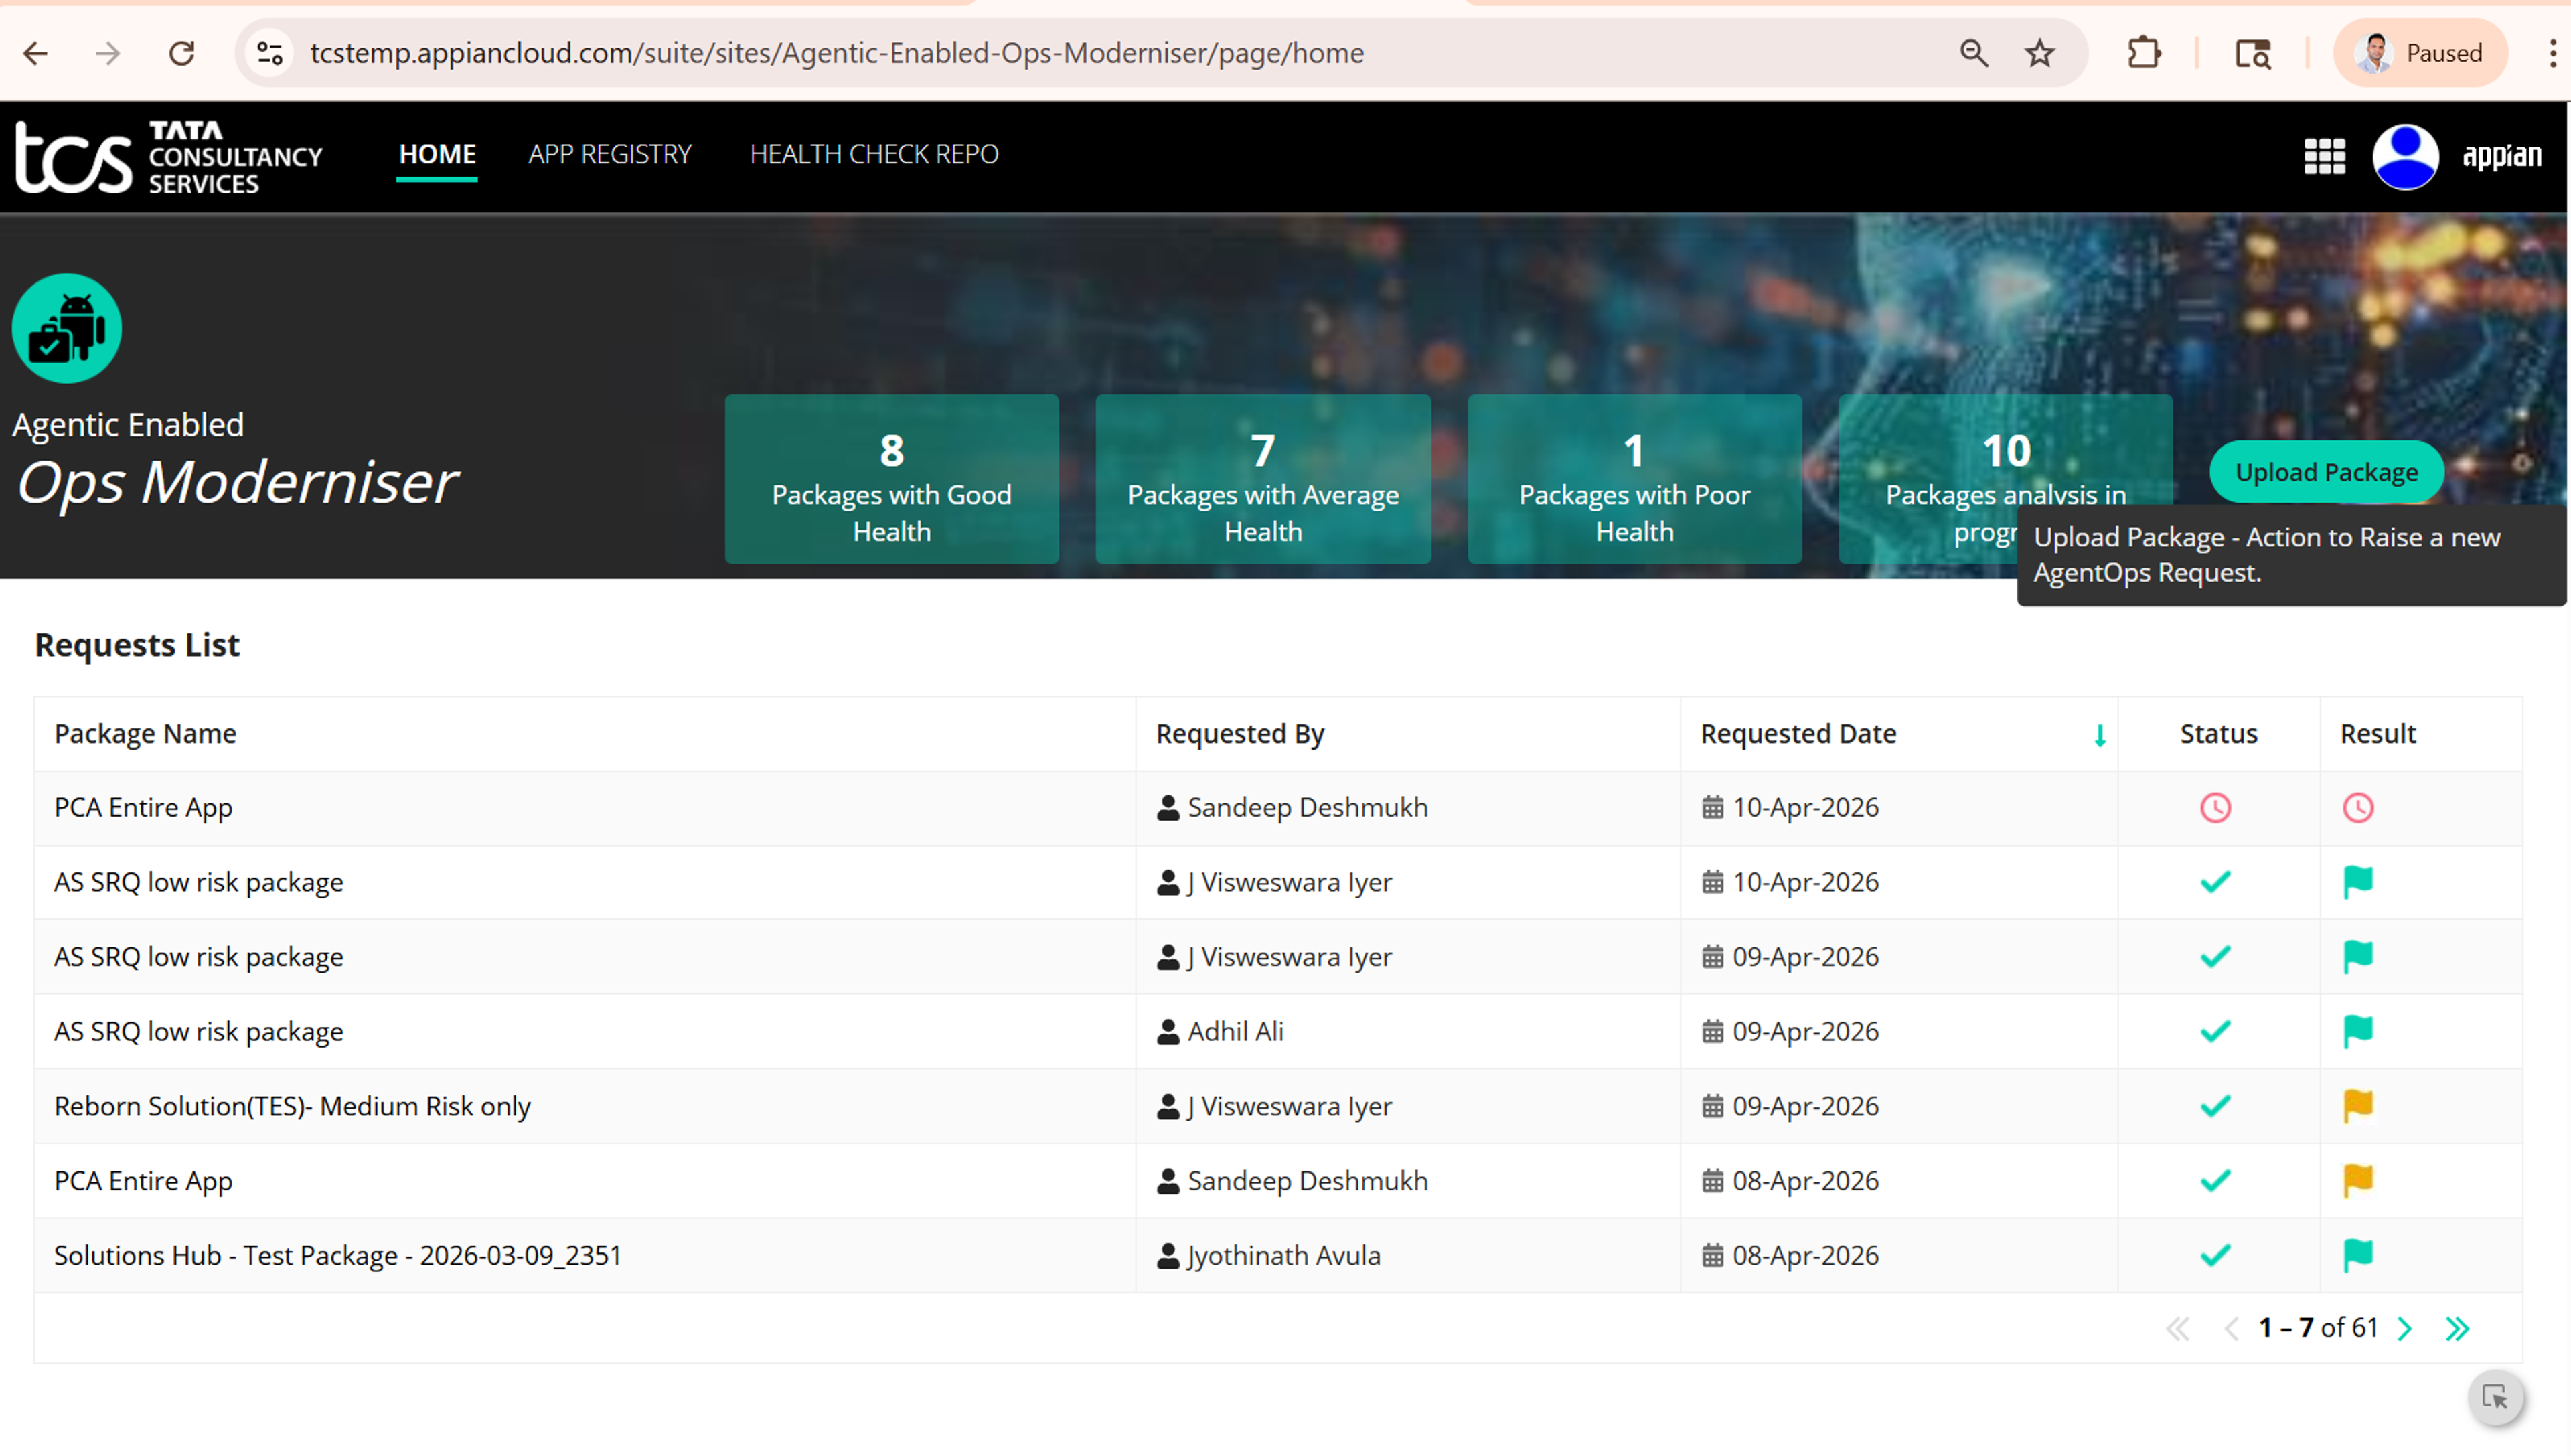Click the 1 - 7 of 61 paging text
2571x1456 pixels.
click(2317, 1327)
